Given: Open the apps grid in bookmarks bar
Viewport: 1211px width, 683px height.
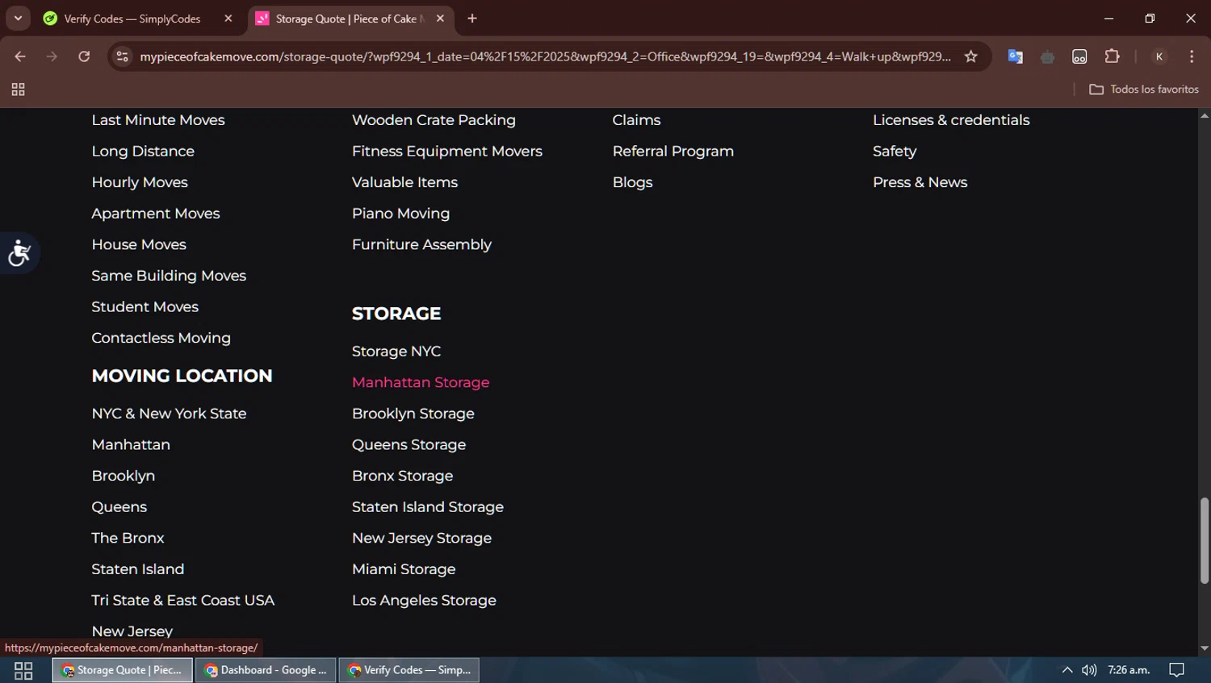Looking at the screenshot, I should point(18,90).
